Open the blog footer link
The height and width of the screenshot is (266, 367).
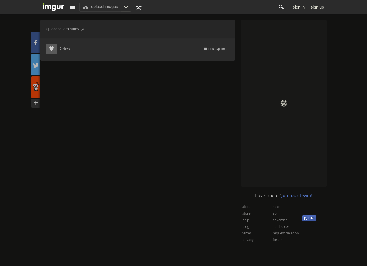246,227
